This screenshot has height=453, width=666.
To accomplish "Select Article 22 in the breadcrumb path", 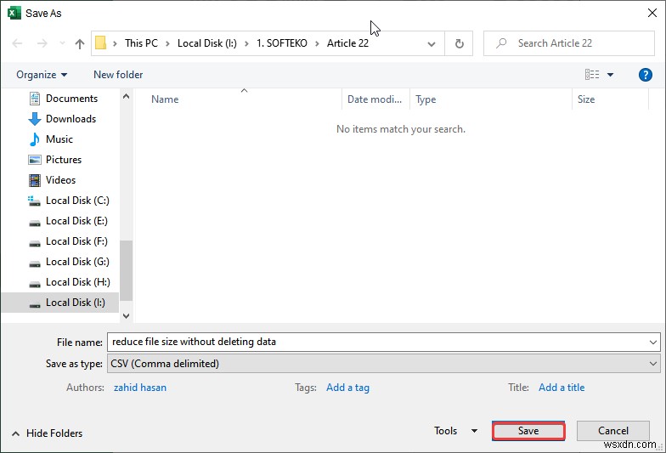I will 347,43.
